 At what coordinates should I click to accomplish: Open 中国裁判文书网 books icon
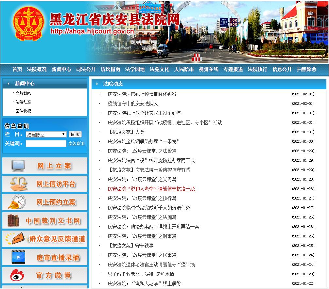tap(14, 221)
